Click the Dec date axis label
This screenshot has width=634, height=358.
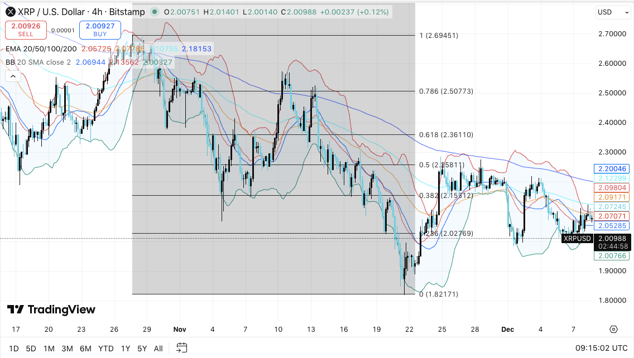507,330
